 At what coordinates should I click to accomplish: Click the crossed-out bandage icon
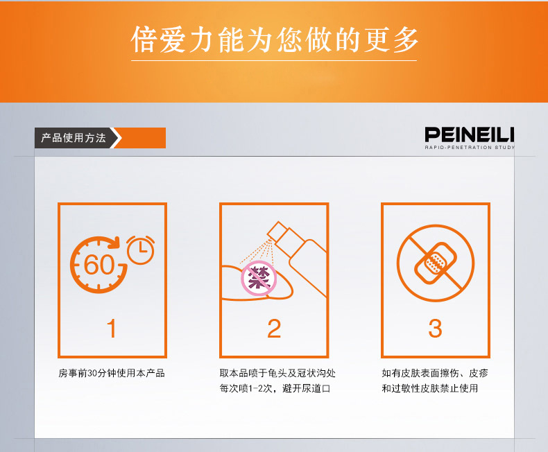click(436, 263)
